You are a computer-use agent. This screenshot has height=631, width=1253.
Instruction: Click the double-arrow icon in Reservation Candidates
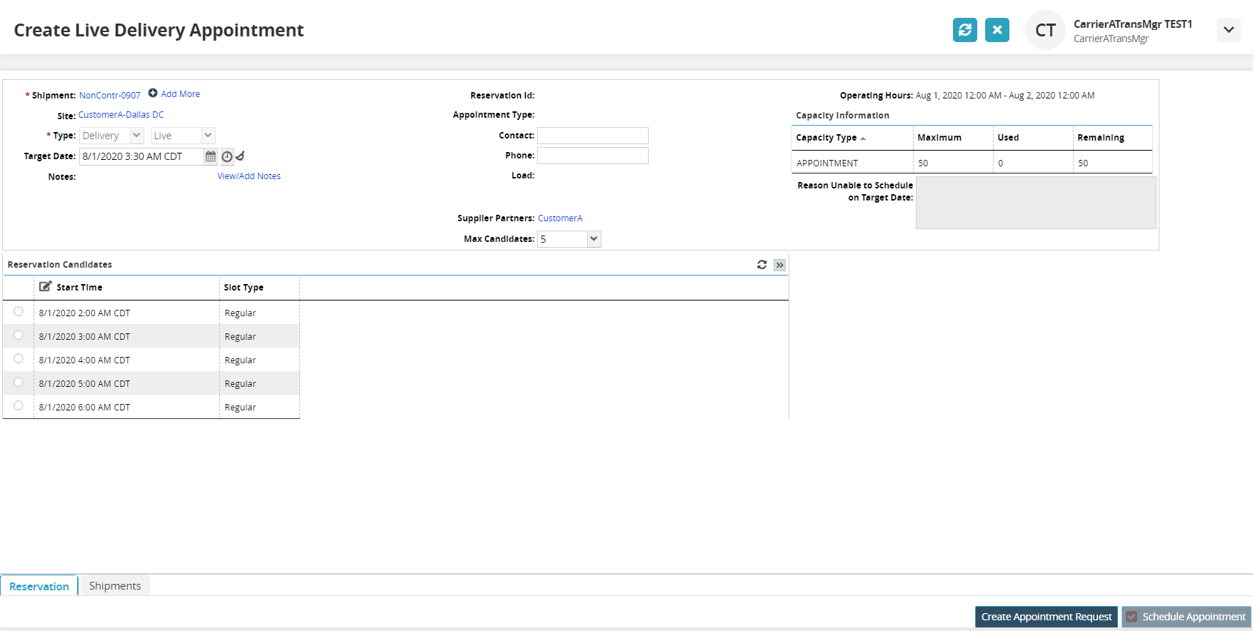point(779,265)
